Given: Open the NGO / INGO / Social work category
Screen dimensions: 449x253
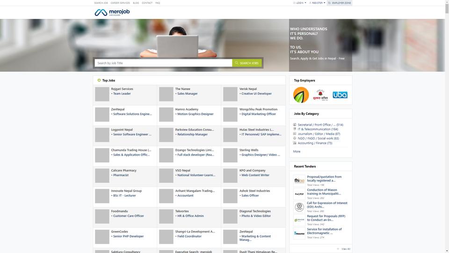Looking at the screenshot, I should [318, 138].
